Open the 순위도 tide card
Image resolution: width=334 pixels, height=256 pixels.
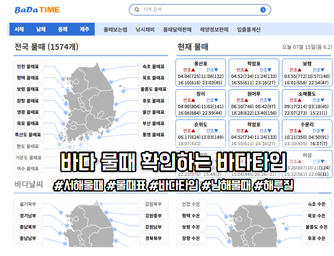click(200, 134)
